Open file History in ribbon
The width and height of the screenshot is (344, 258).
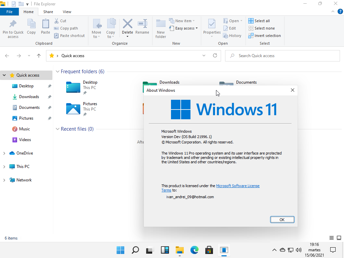232,36
